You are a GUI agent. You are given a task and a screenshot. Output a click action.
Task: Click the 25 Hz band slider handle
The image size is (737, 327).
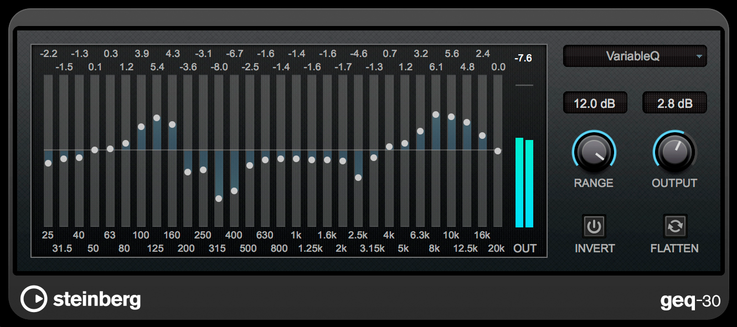point(48,163)
